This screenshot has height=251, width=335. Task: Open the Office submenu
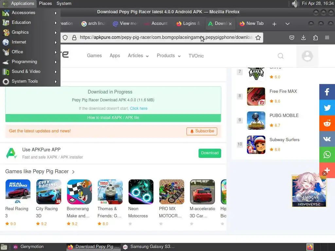point(30,52)
